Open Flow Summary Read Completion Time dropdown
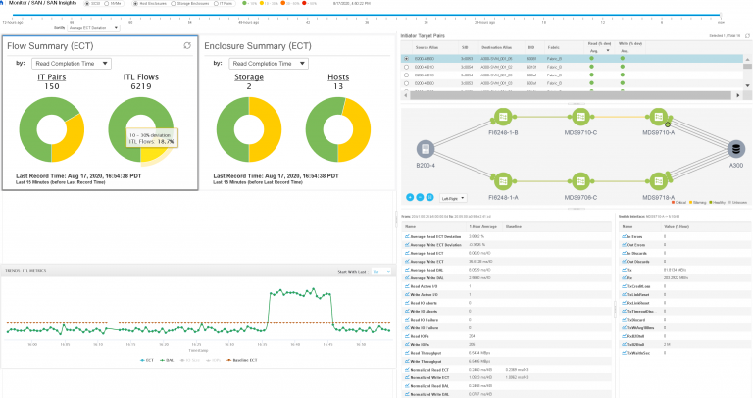Image resolution: width=753 pixels, height=398 pixels. click(69, 63)
